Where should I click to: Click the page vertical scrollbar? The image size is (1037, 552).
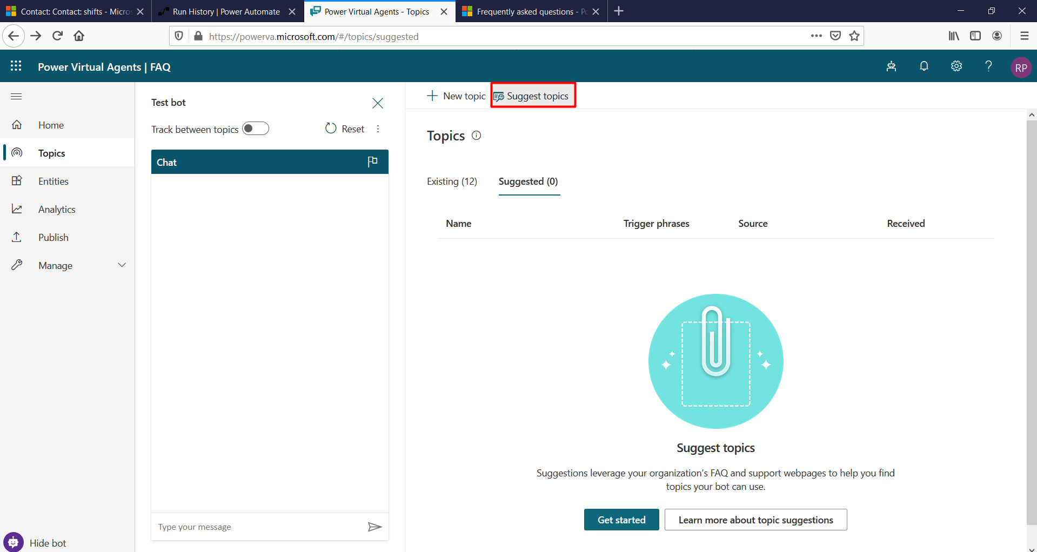(1032, 322)
